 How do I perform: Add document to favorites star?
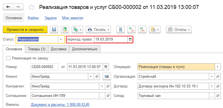point(31,7)
